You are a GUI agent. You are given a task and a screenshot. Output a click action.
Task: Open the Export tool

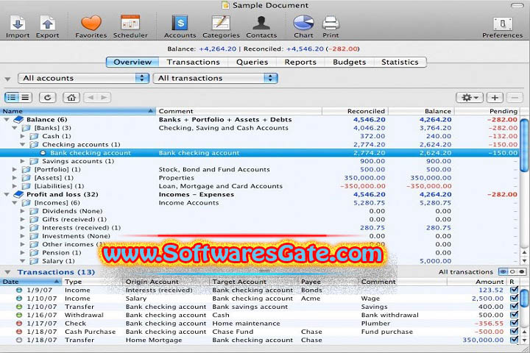tap(47, 26)
